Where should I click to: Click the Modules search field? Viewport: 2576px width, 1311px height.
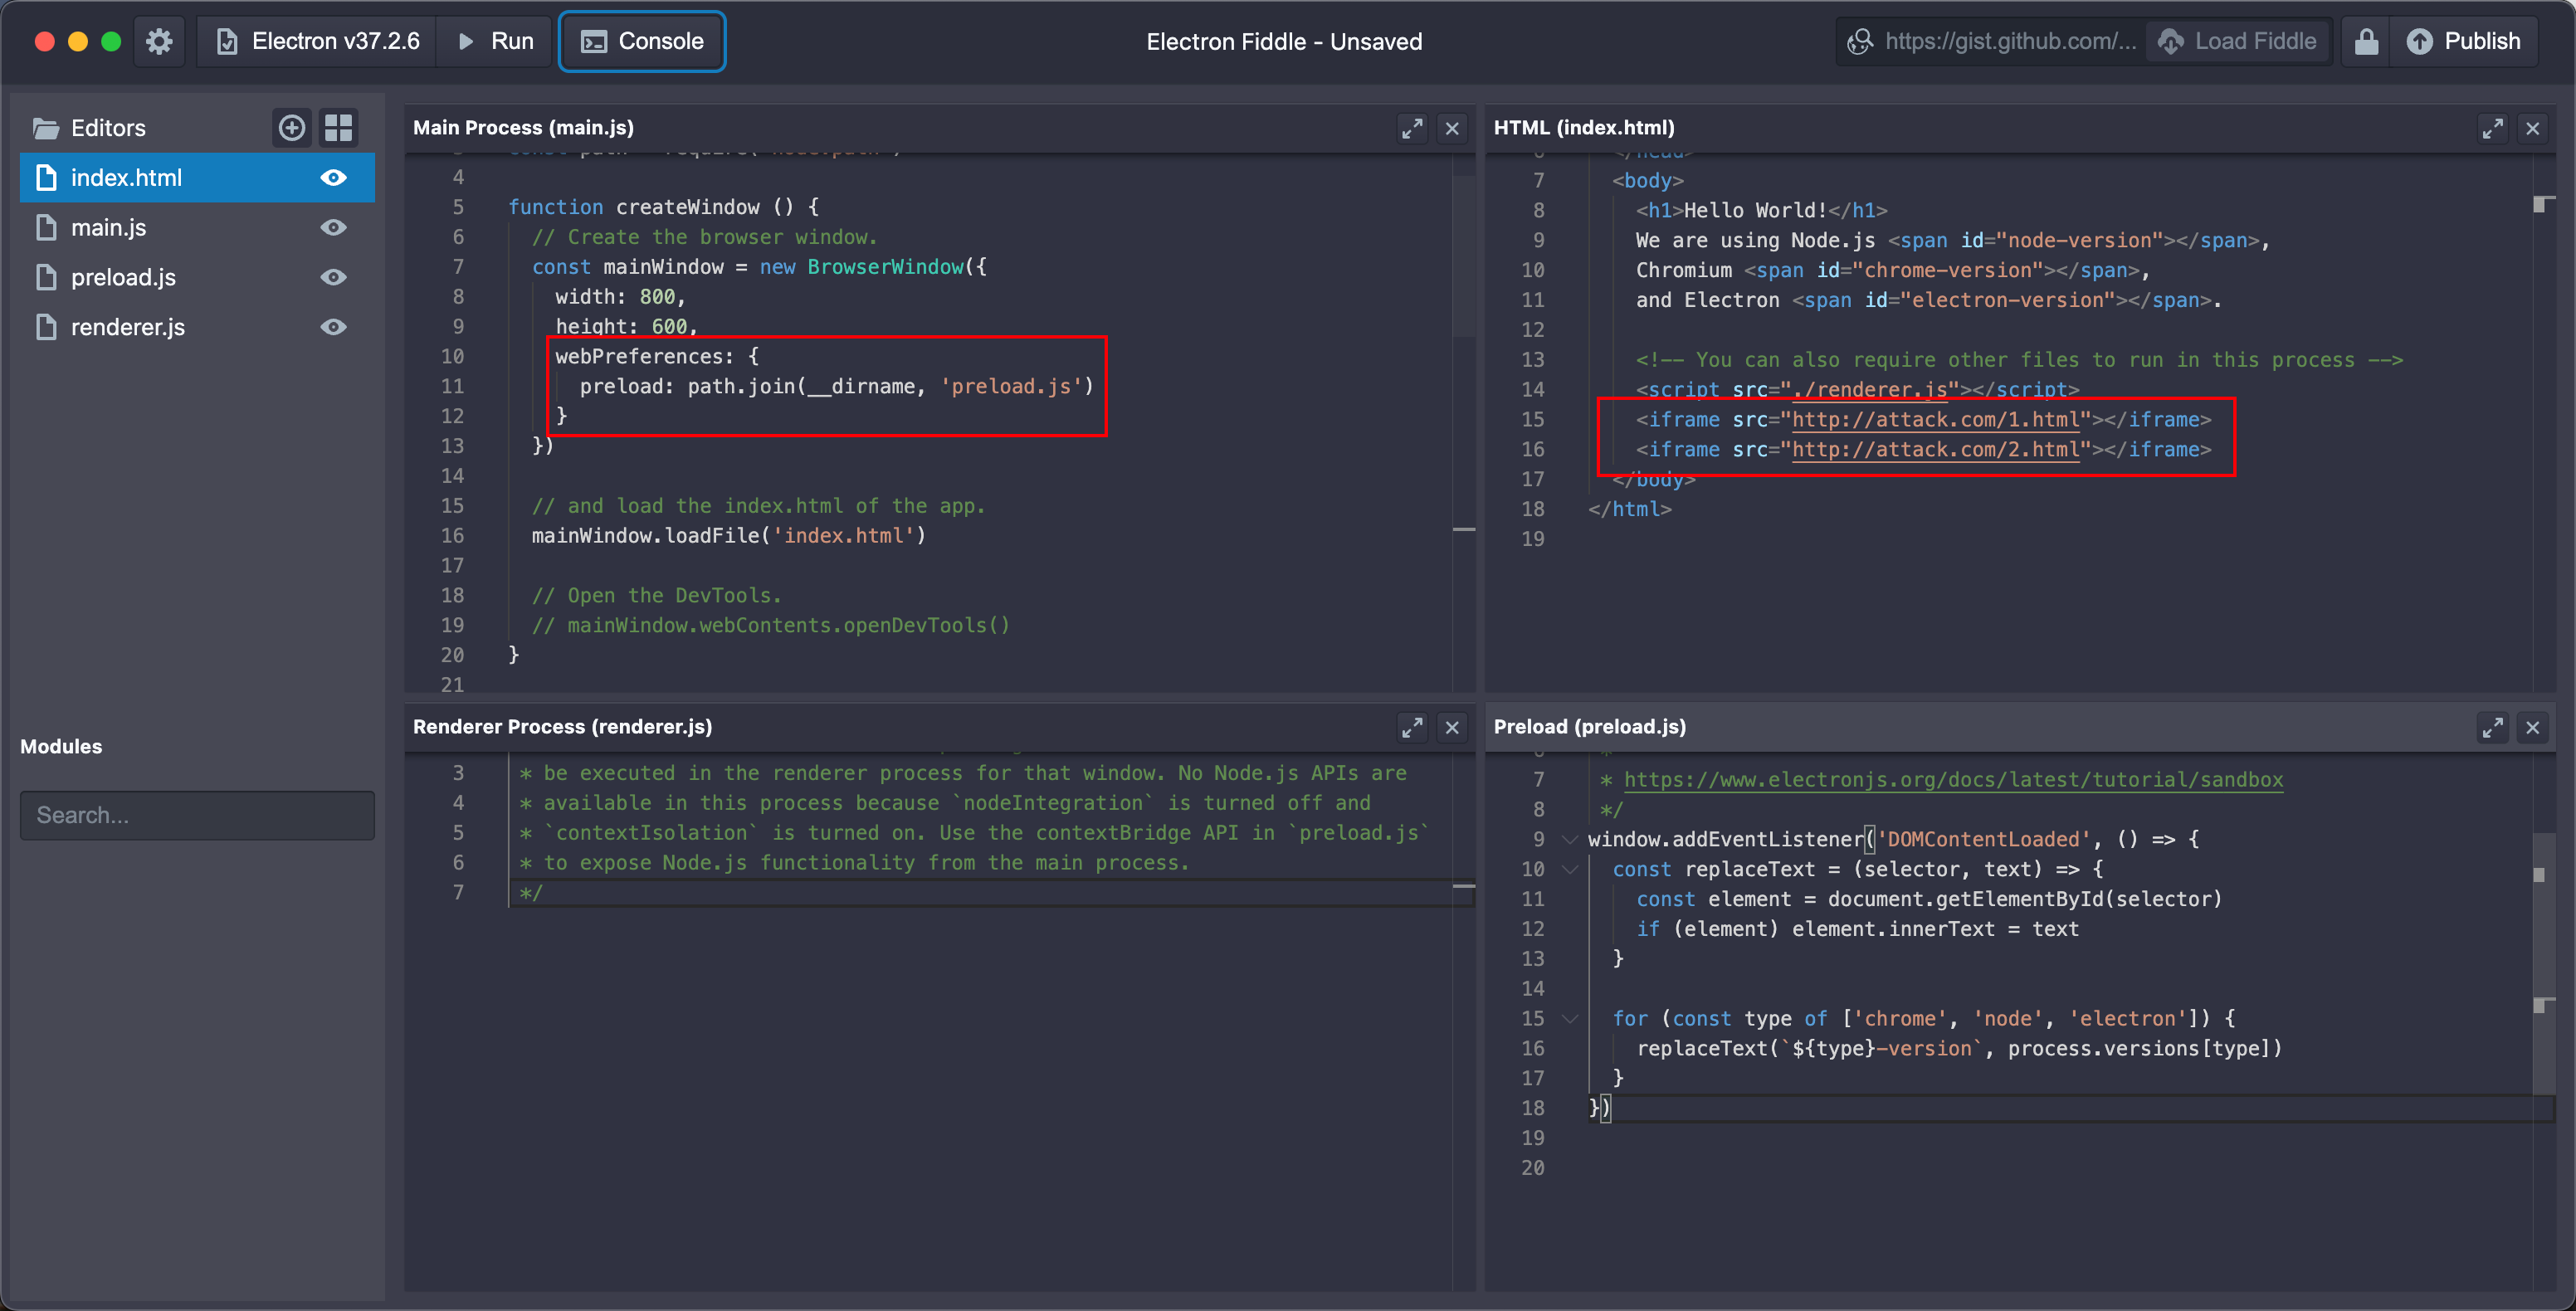(x=197, y=815)
